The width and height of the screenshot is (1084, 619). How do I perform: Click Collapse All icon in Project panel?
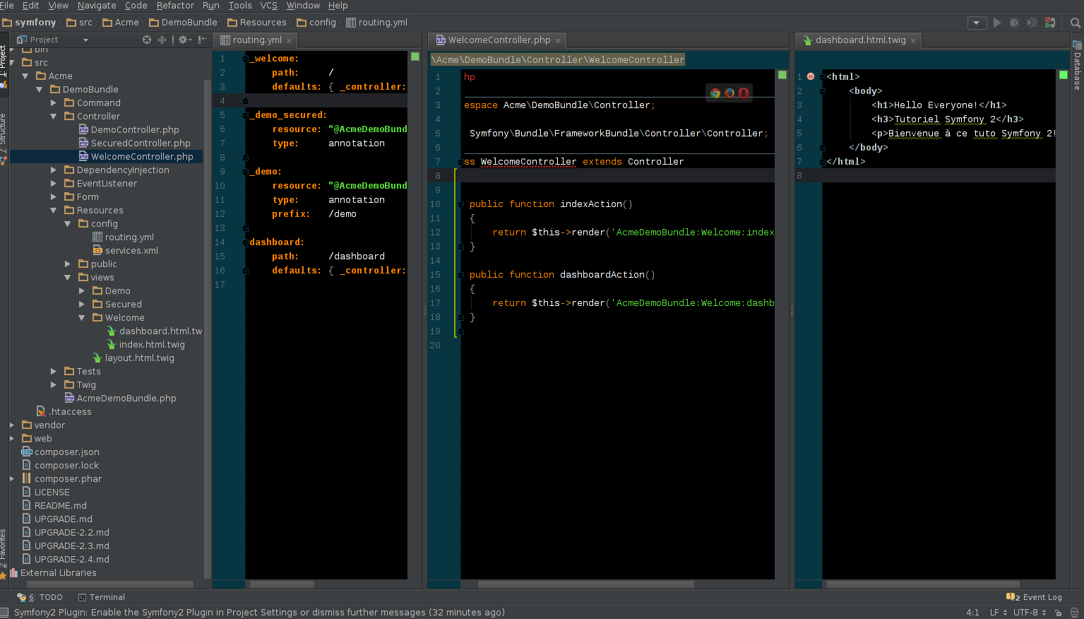(x=162, y=40)
